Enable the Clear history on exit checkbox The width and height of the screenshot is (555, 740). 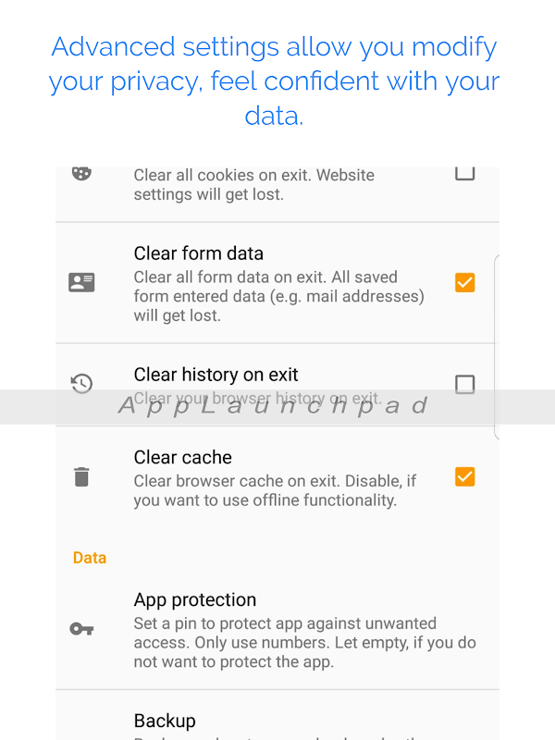click(464, 383)
